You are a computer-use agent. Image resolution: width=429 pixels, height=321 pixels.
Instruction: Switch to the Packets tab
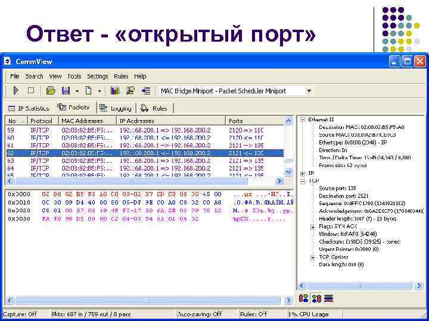click(x=74, y=107)
